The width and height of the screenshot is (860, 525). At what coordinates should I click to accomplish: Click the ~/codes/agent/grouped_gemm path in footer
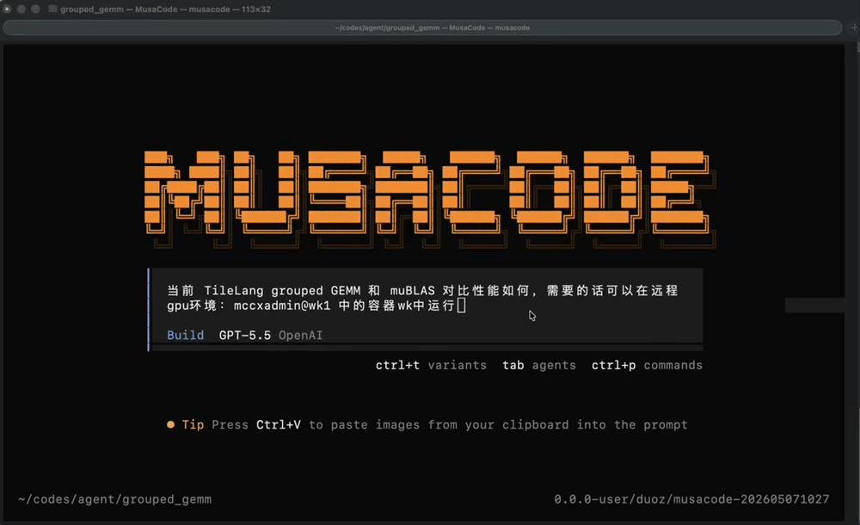tap(114, 499)
